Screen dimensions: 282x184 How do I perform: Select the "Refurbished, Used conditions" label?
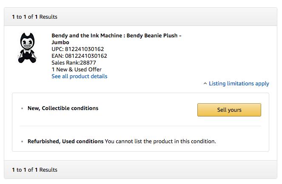pyautogui.click(x=66, y=141)
